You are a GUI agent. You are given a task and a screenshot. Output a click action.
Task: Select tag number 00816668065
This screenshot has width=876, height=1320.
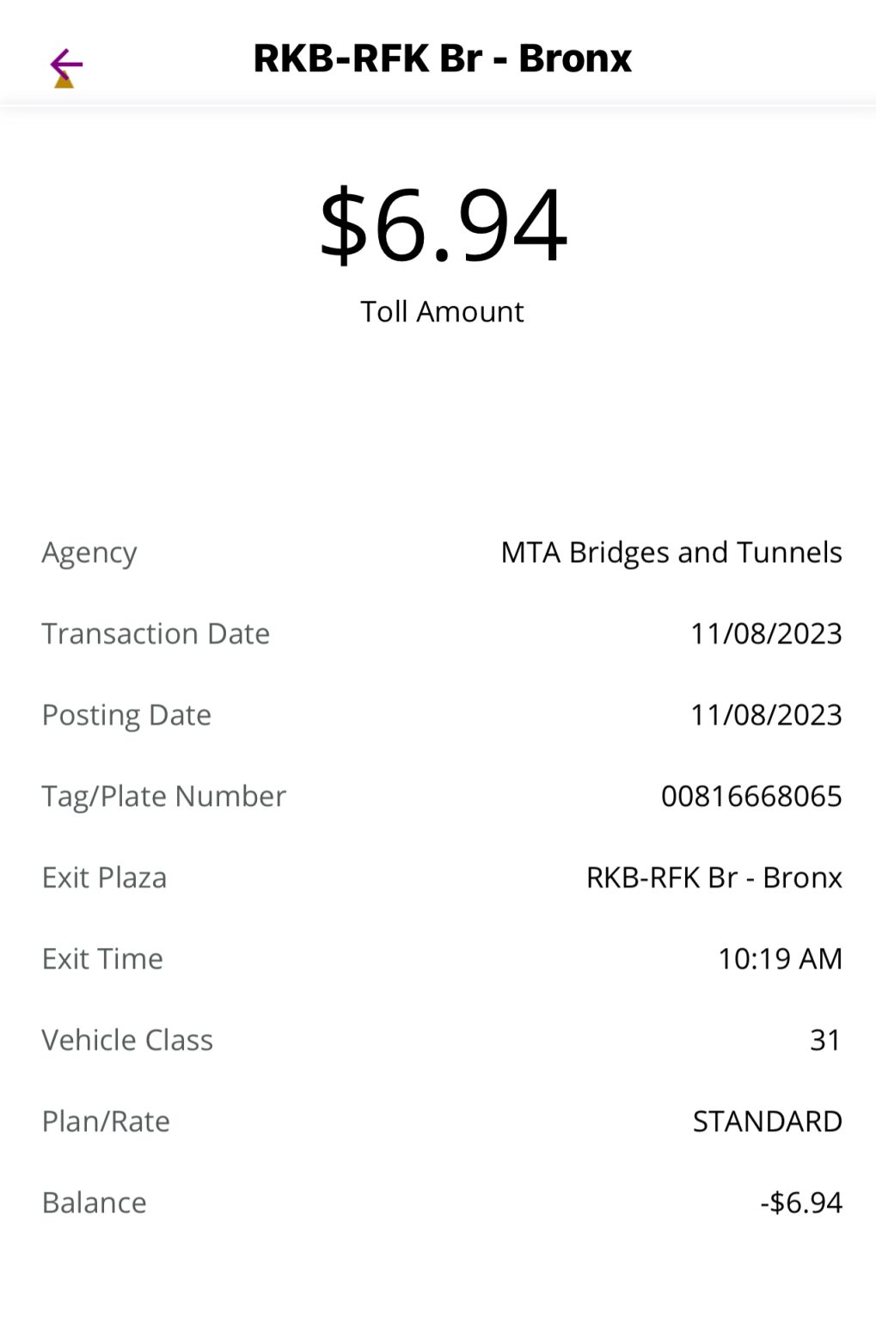pyautogui.click(x=751, y=796)
